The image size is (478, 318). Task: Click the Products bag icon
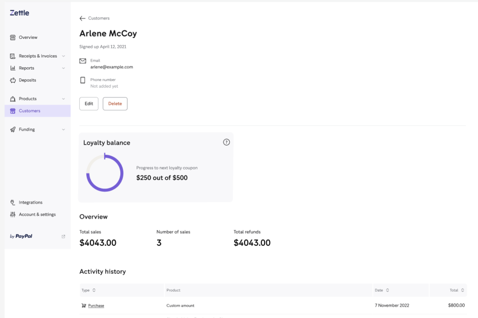[x=13, y=99]
